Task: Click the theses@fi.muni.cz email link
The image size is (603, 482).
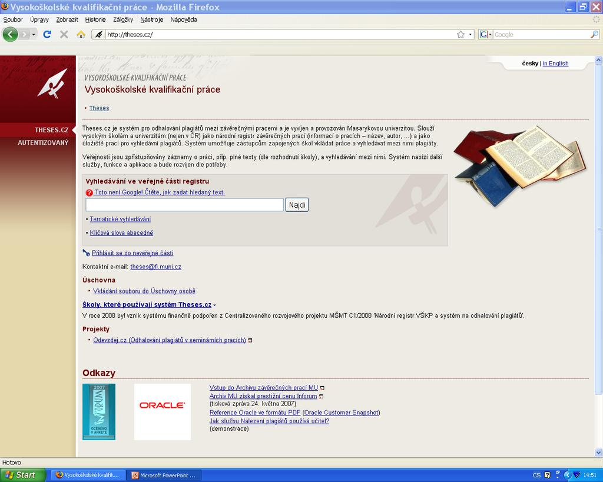Action: [x=155, y=267]
